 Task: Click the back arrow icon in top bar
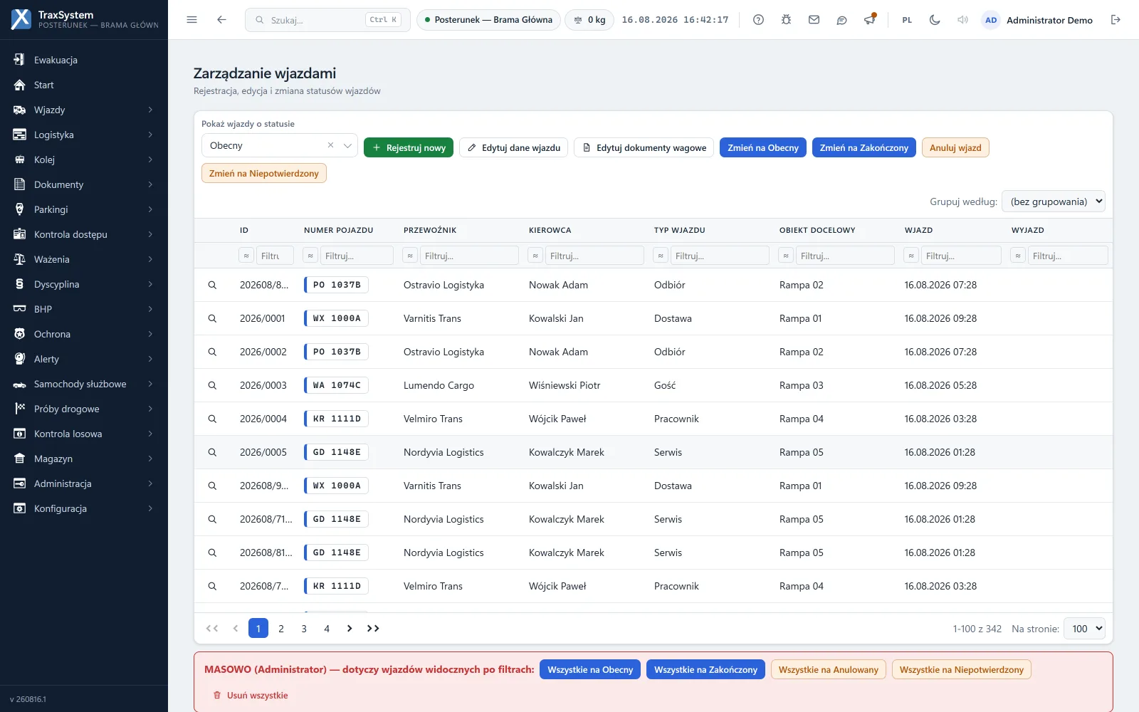pos(221,20)
